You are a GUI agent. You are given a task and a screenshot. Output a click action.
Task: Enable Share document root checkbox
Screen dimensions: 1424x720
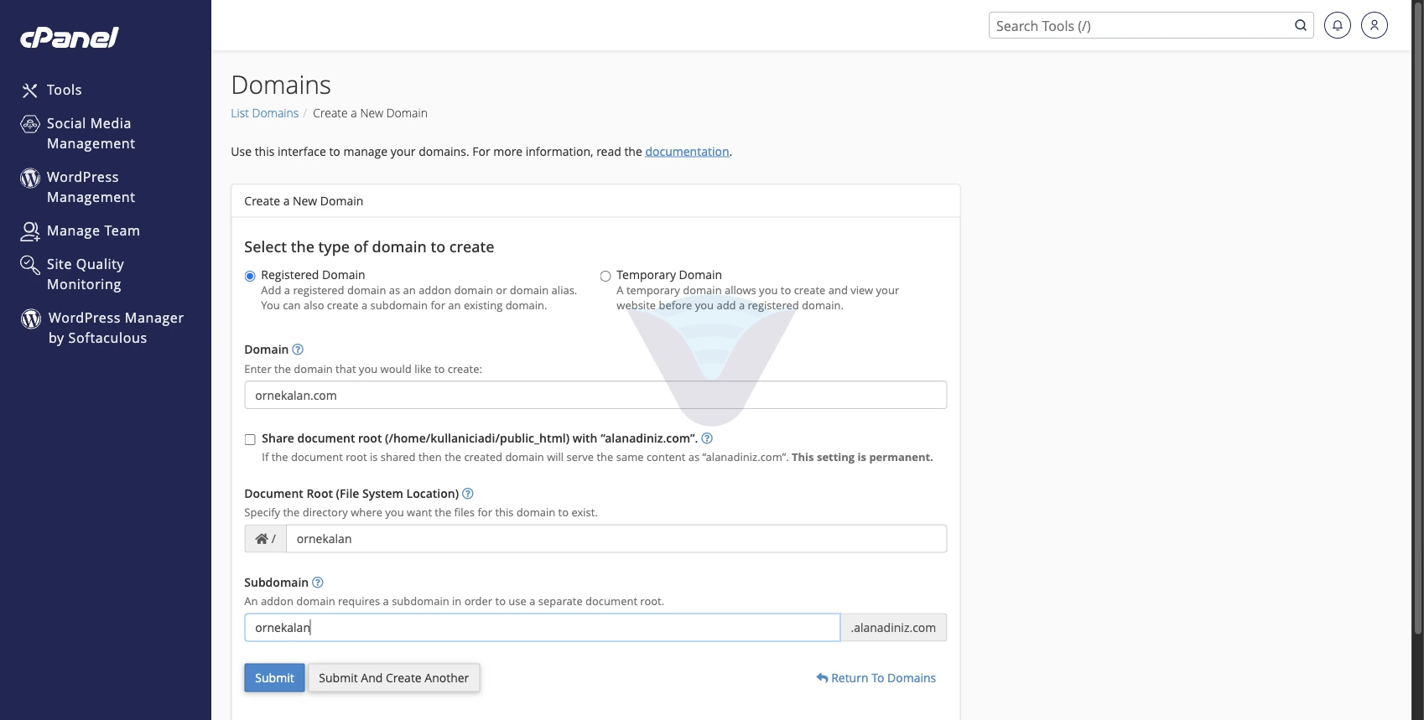coord(250,439)
